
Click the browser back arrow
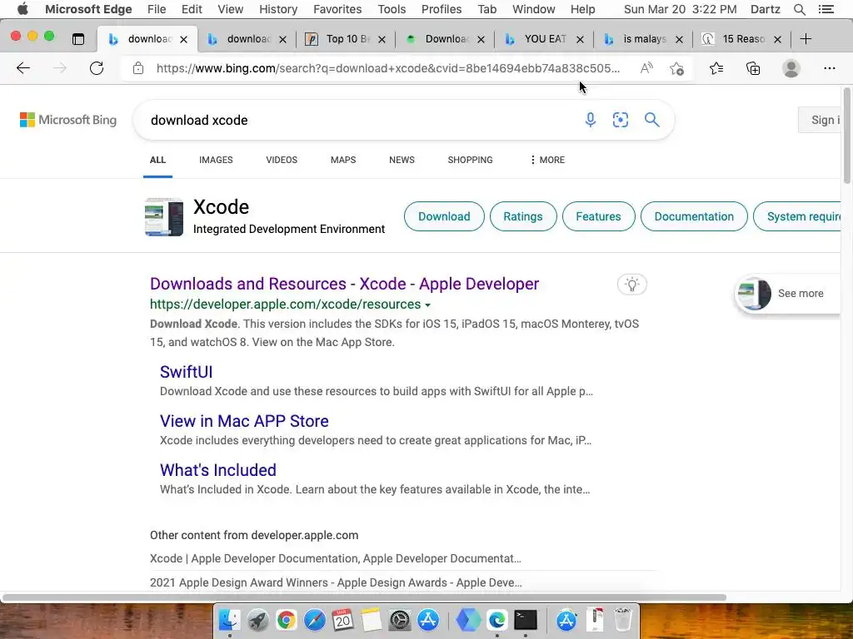(23, 68)
